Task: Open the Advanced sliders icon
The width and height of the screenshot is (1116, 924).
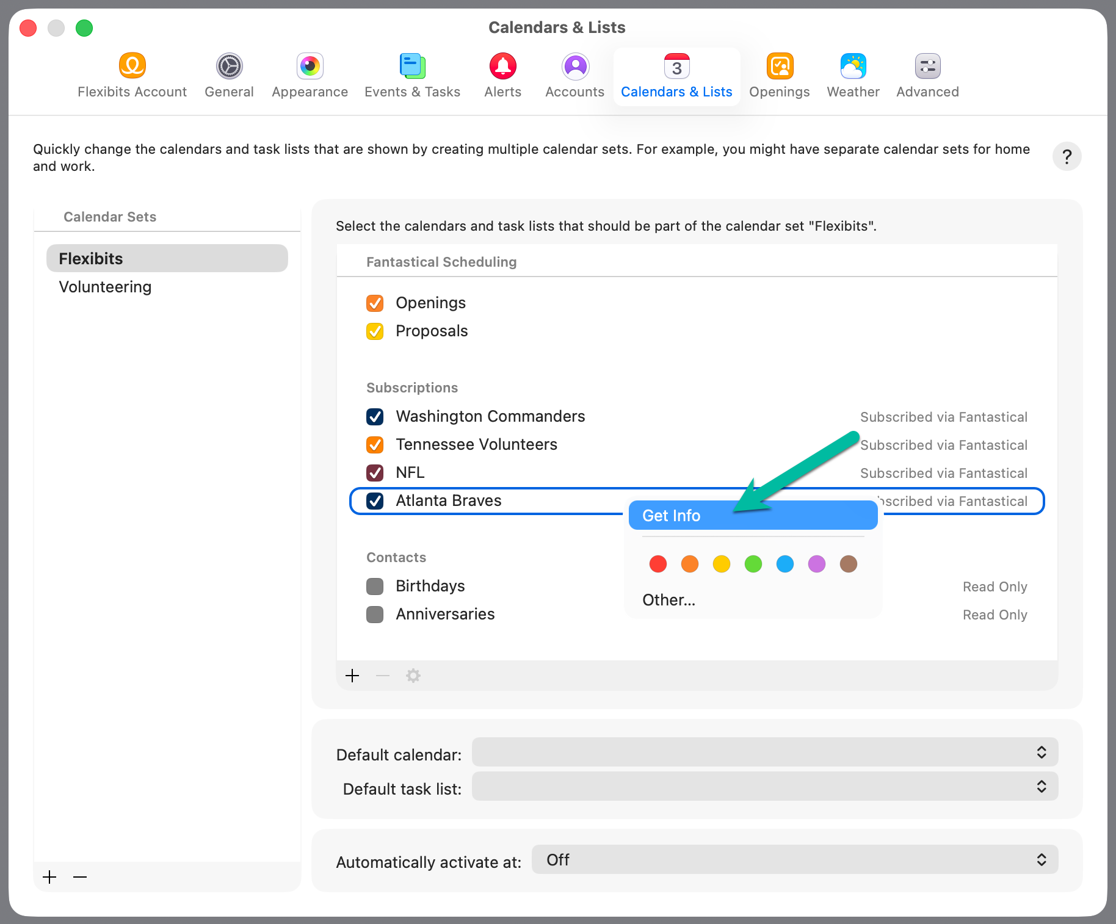Action: (x=928, y=66)
